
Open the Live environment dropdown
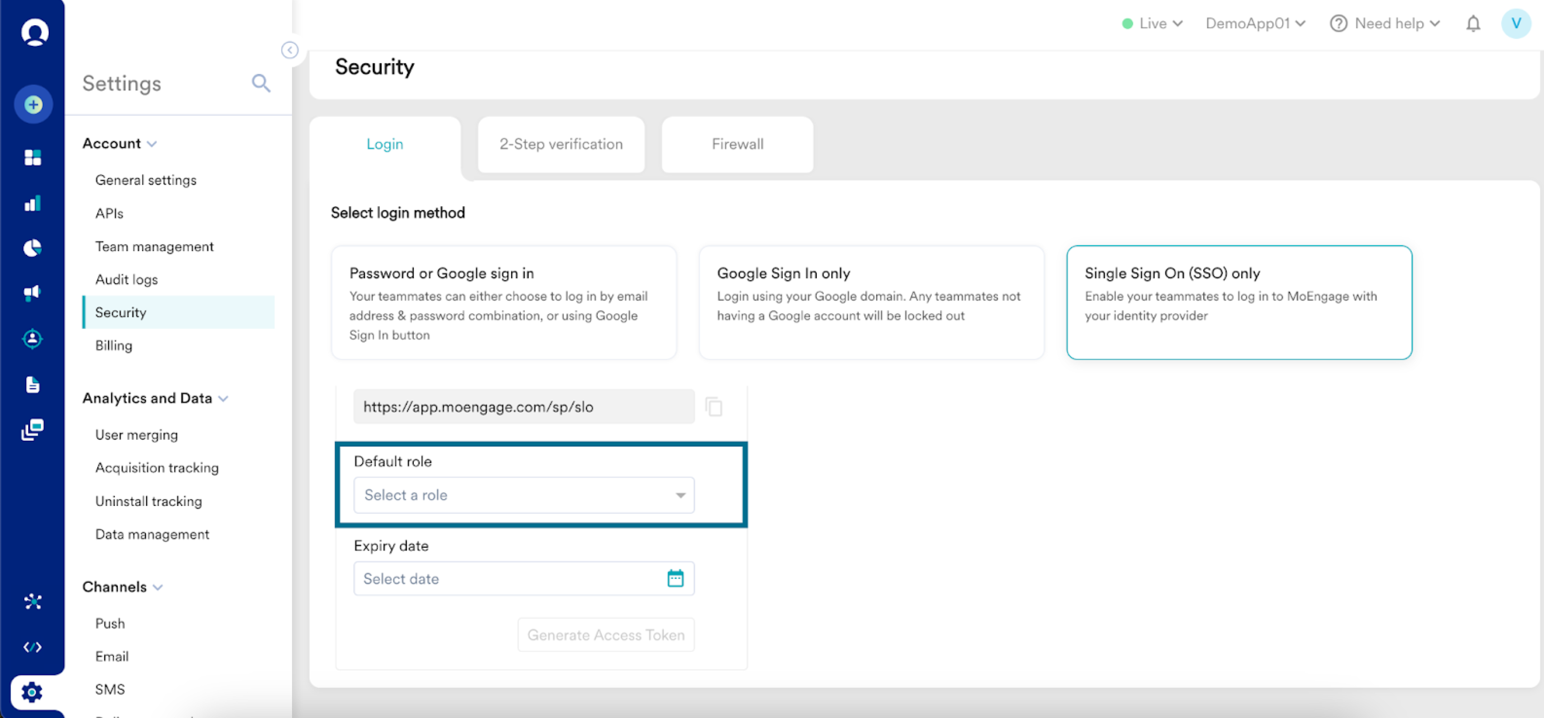[x=1152, y=24]
